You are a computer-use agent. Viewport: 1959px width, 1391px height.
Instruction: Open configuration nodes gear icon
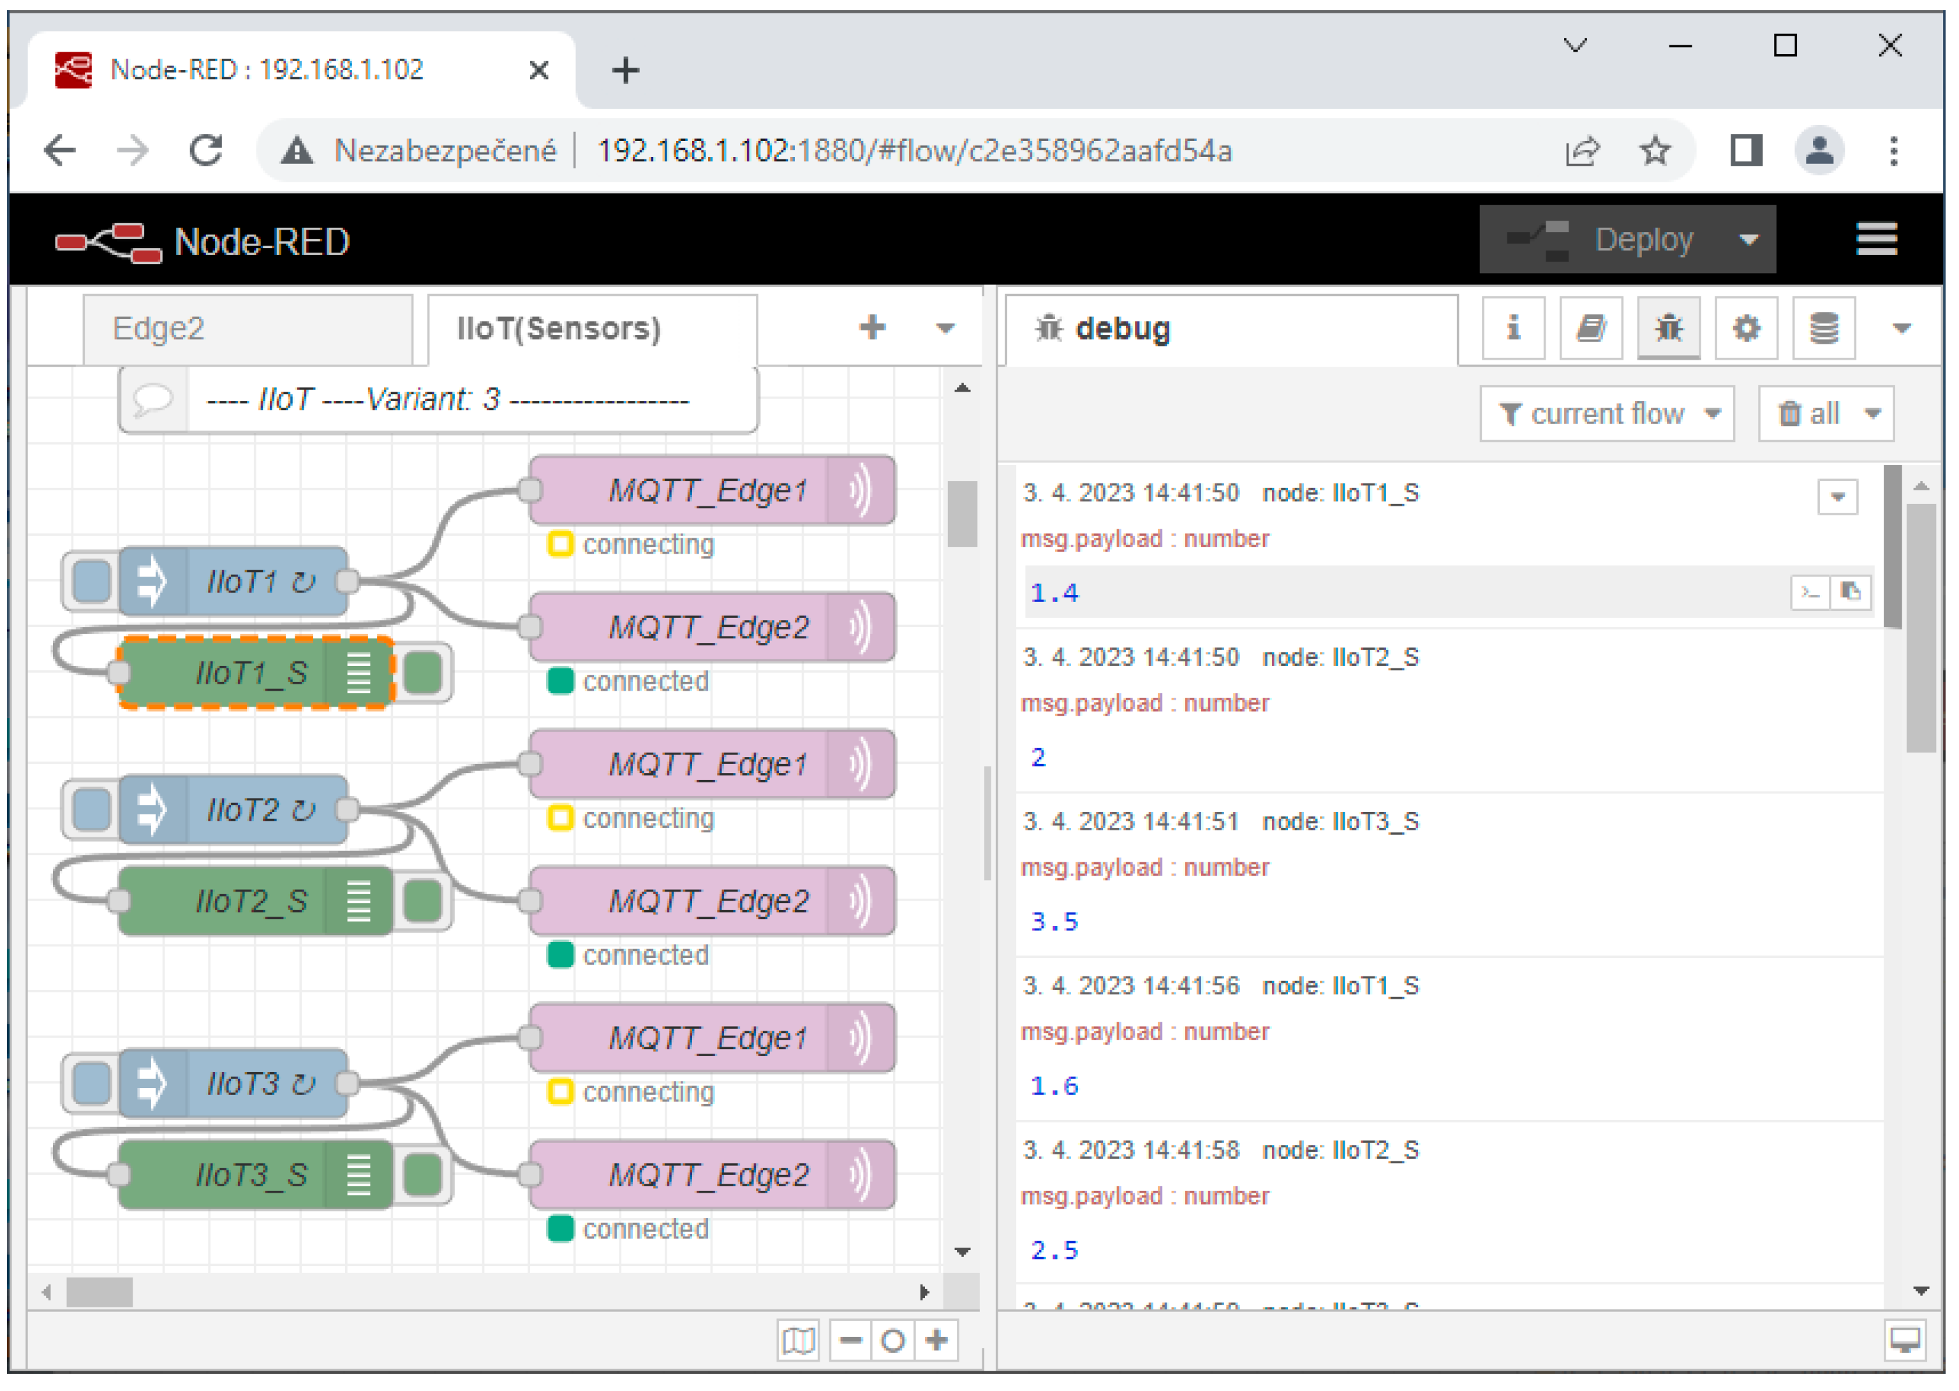tap(1747, 328)
